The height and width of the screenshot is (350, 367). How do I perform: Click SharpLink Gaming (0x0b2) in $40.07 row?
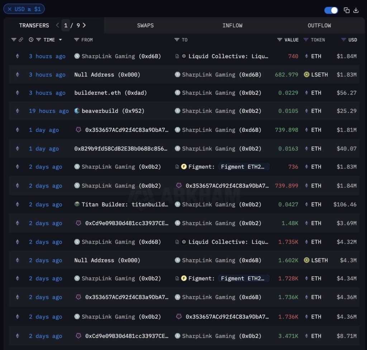[x=221, y=149]
